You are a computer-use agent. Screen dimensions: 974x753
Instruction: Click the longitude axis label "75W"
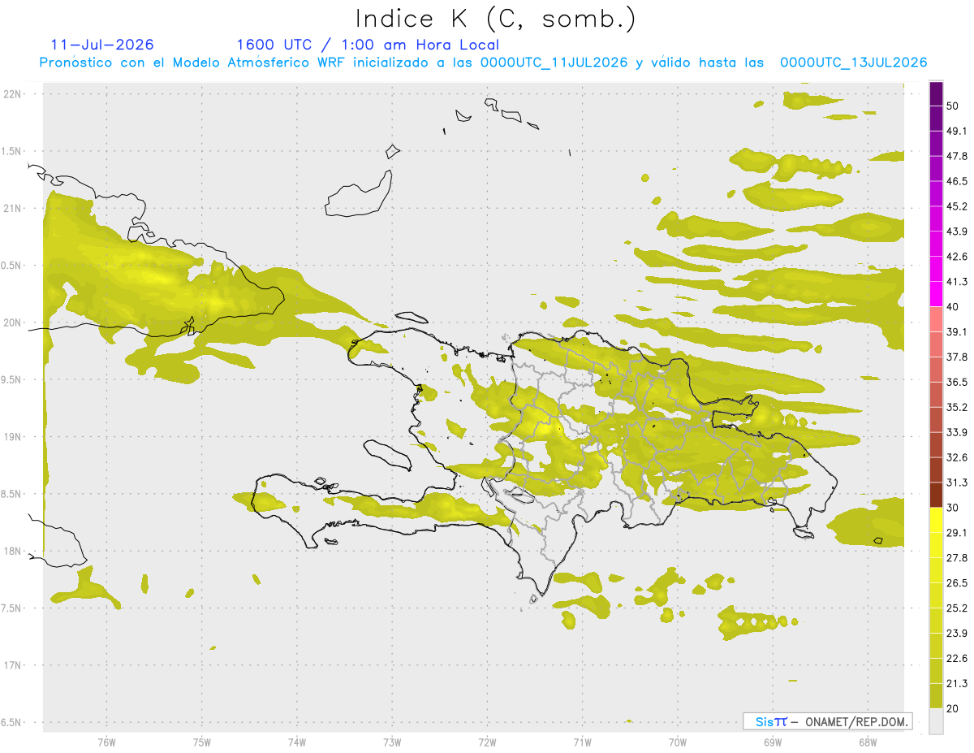201,742
